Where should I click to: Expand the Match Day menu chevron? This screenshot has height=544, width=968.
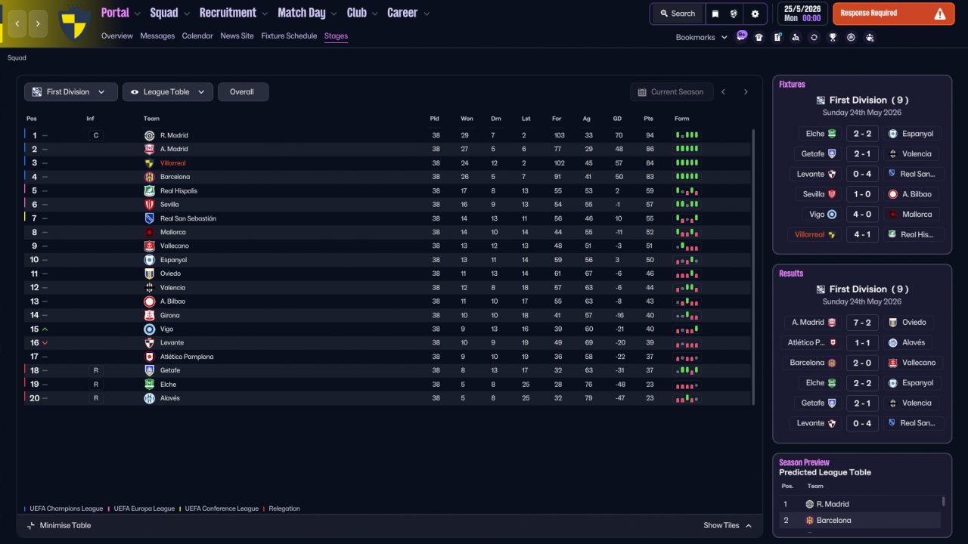pyautogui.click(x=334, y=14)
